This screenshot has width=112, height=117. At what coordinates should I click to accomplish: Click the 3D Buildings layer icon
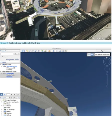pyautogui.click(x=5, y=109)
